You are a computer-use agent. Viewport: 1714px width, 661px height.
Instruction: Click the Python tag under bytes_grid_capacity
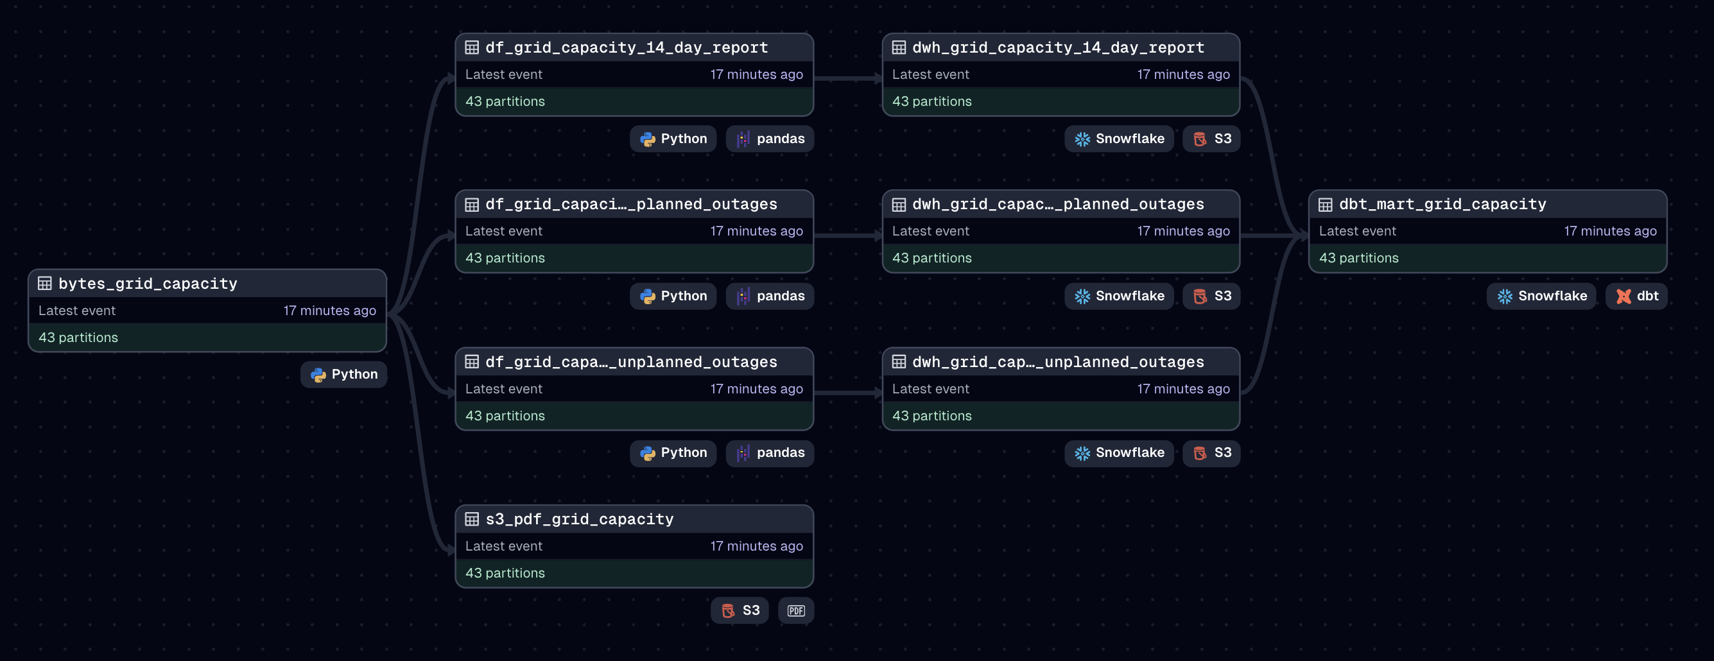tap(343, 374)
